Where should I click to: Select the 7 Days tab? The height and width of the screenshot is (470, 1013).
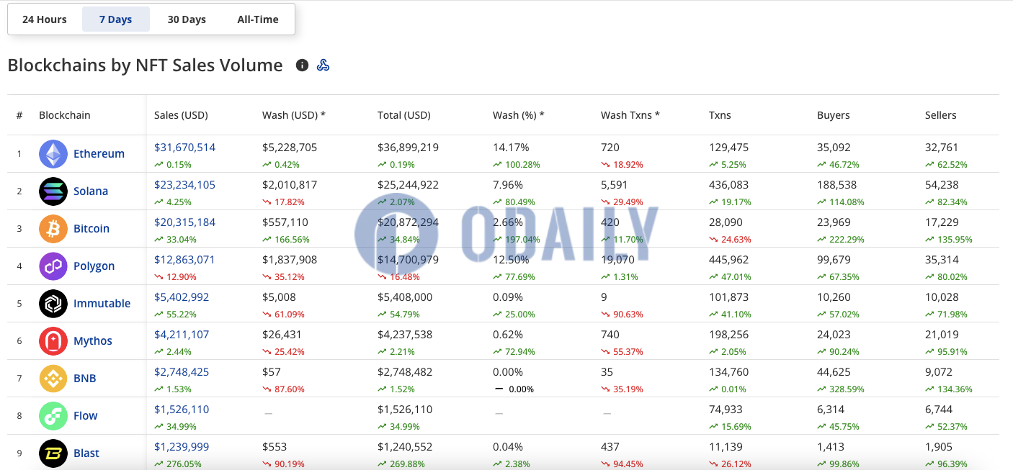coord(116,19)
